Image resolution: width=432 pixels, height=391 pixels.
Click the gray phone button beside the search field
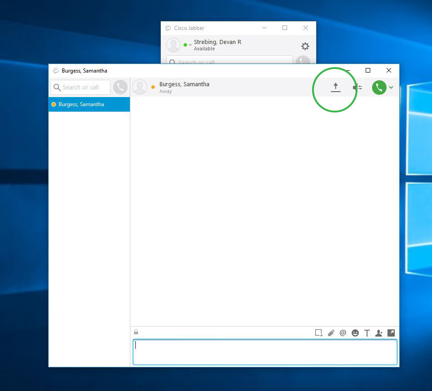coord(120,87)
